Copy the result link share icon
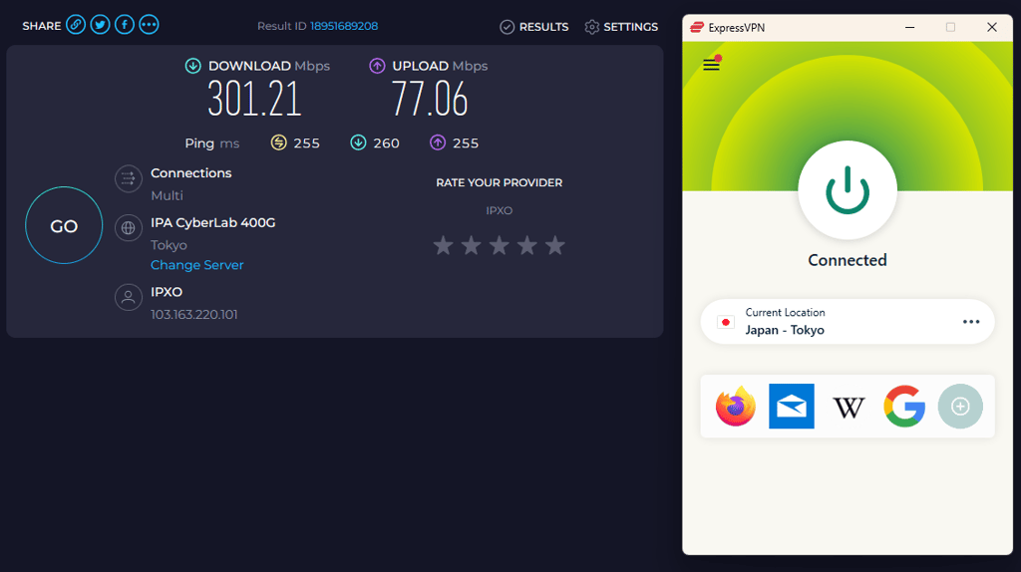1021x572 pixels. pos(76,25)
